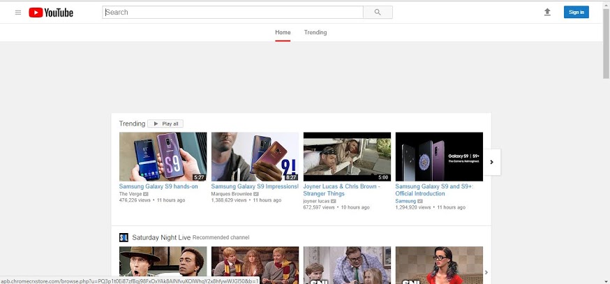
Task: Open Galaxy S9 Official Introduction thumbnail
Action: pos(439,156)
